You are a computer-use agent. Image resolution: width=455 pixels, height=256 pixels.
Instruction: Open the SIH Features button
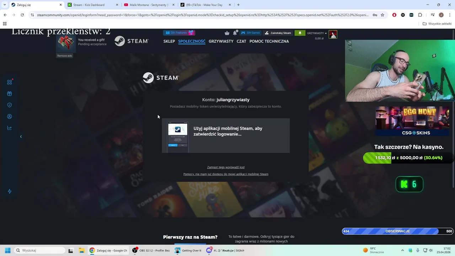click(x=179, y=33)
